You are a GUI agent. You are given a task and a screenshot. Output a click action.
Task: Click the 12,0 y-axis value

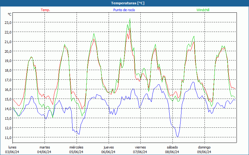pos(8,128)
